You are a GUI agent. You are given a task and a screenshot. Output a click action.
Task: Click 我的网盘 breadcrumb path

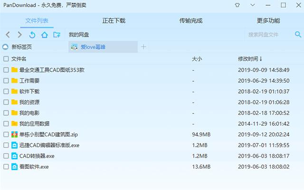[79, 35]
